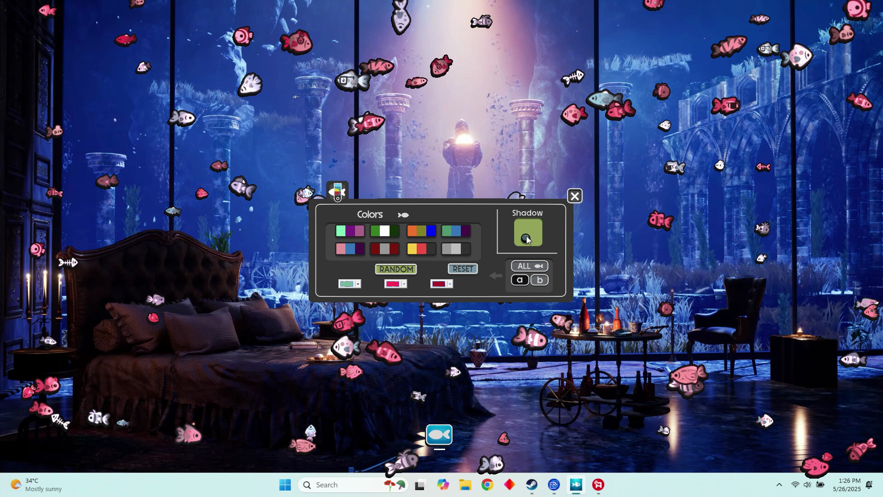
Task: Click the Shadow offset green pad
Action: pos(528,232)
